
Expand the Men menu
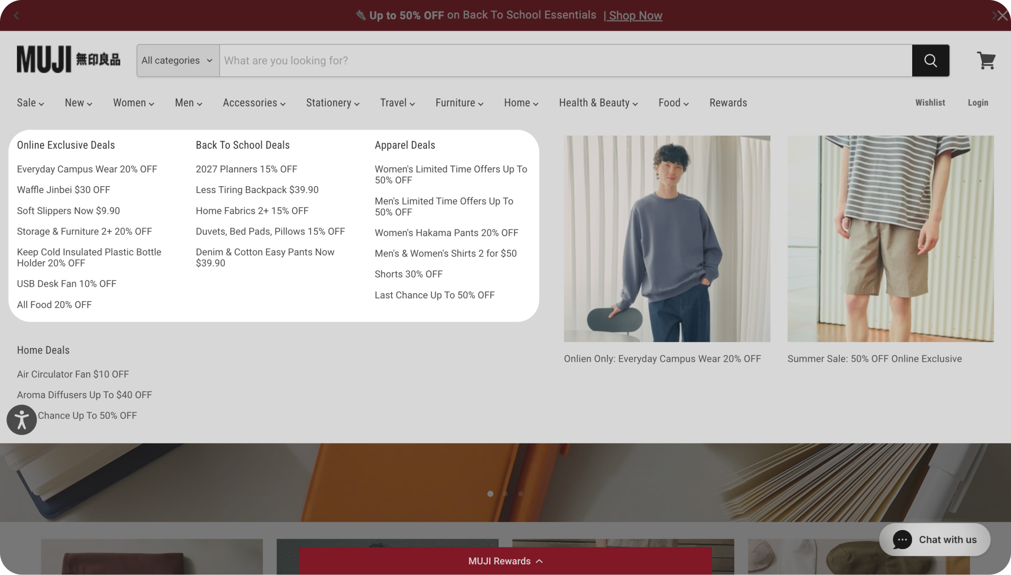click(x=188, y=102)
